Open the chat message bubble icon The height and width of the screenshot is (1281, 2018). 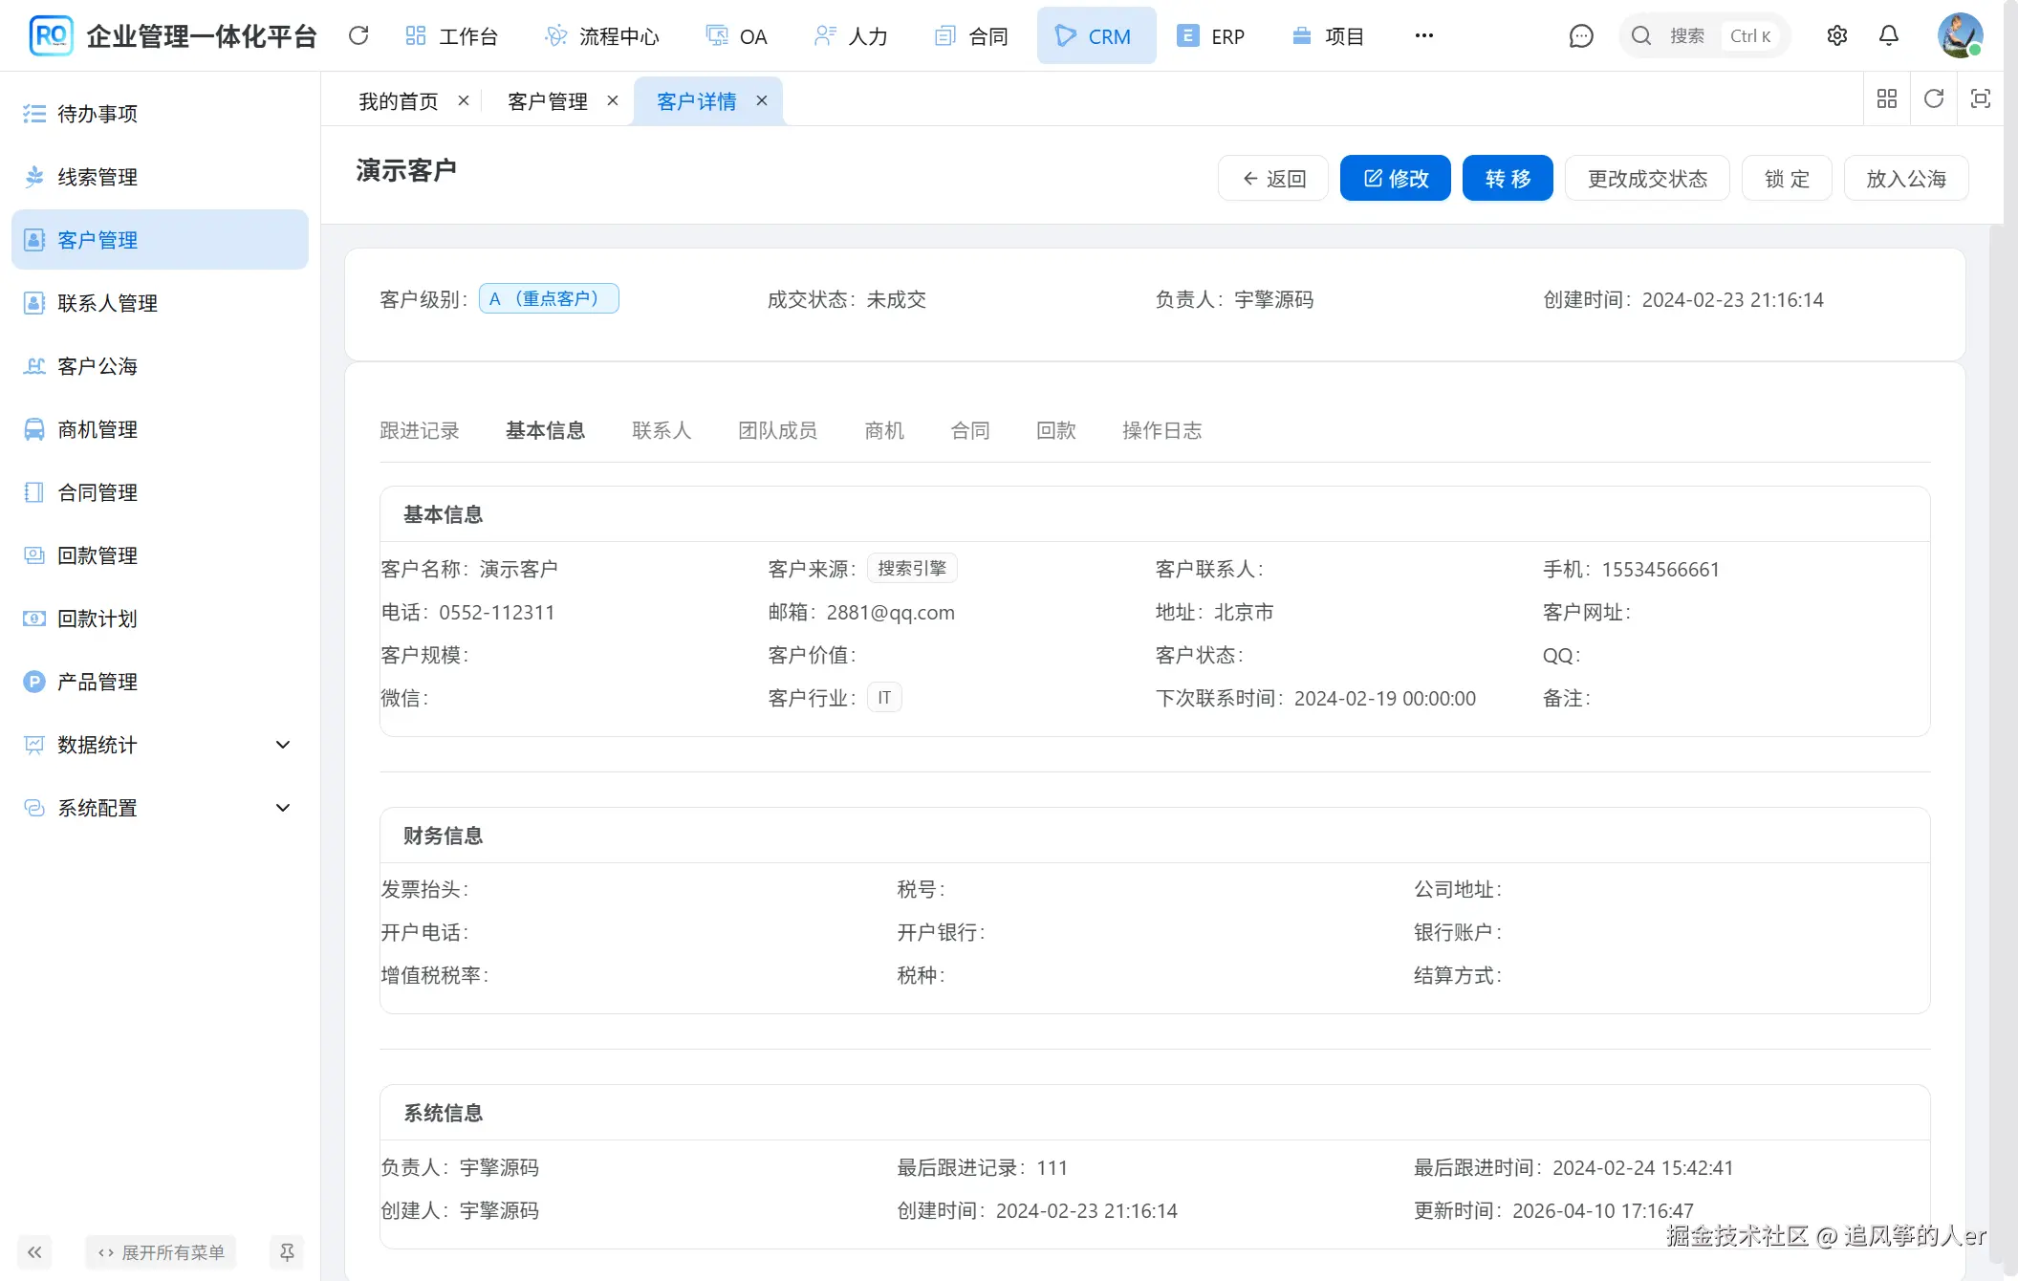click(x=1581, y=36)
